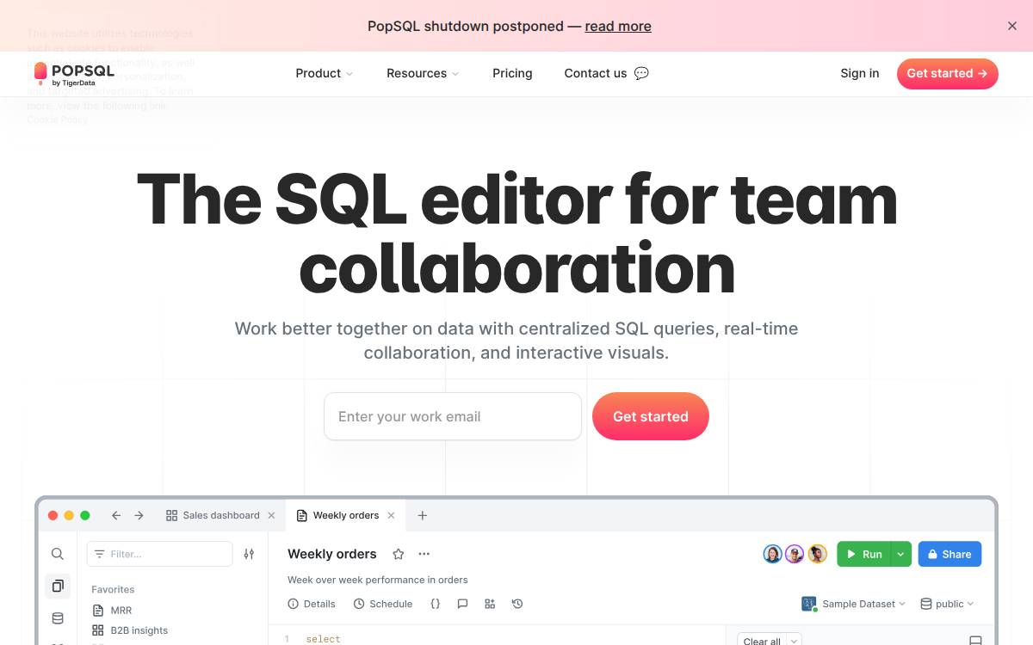1033x645 pixels.
Task: Open MRR in Favorites list
Action: point(112,611)
